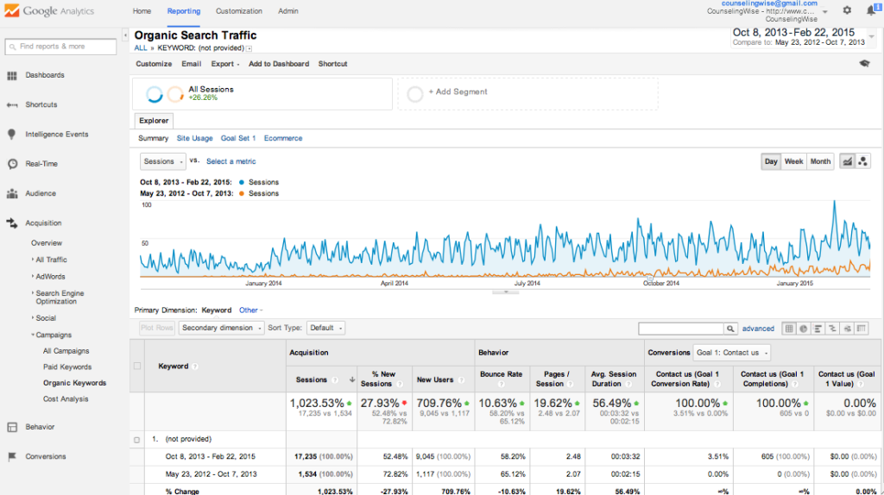The height and width of the screenshot is (495, 884).
Task: Switch to motion chart view icon
Action: (863, 161)
